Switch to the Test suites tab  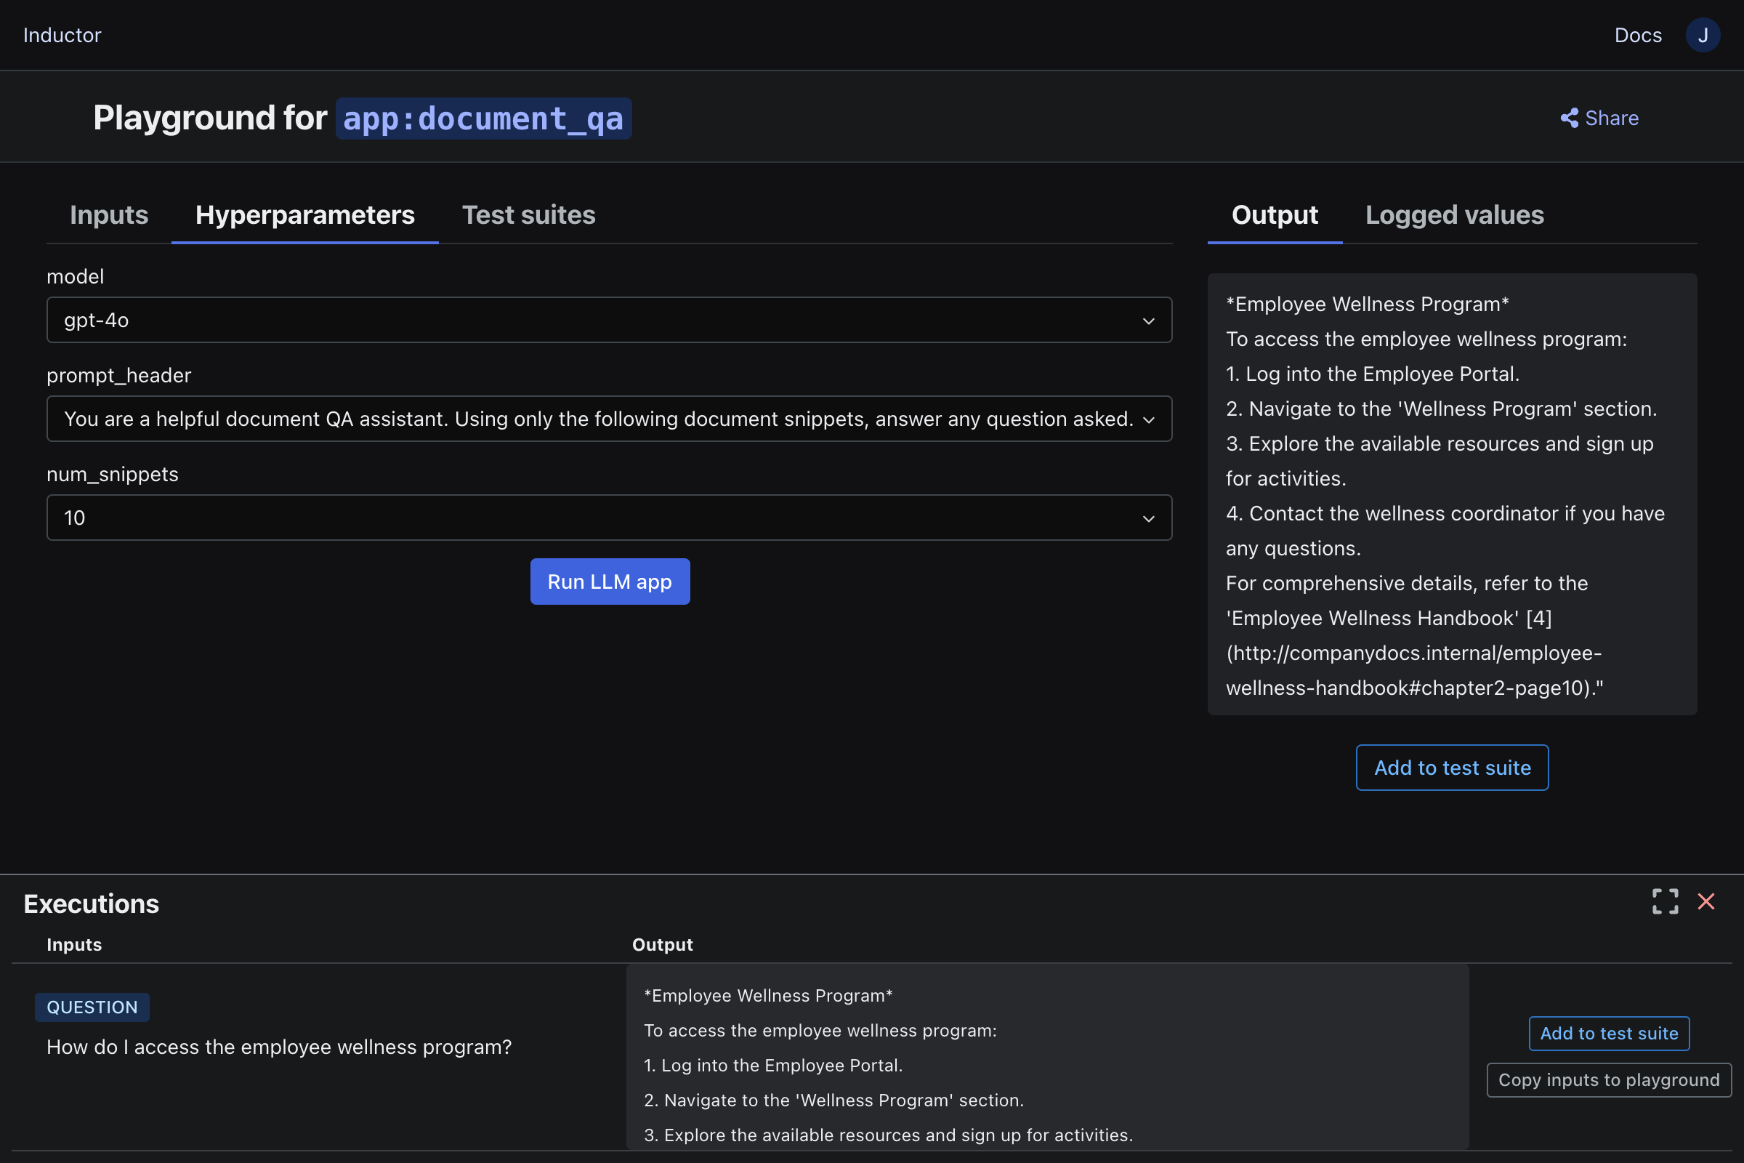(x=528, y=214)
